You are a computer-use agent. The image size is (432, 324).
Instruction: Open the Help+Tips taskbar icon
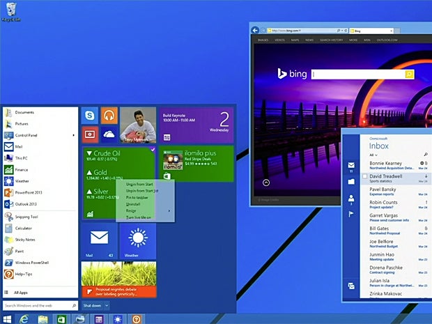tap(137, 319)
